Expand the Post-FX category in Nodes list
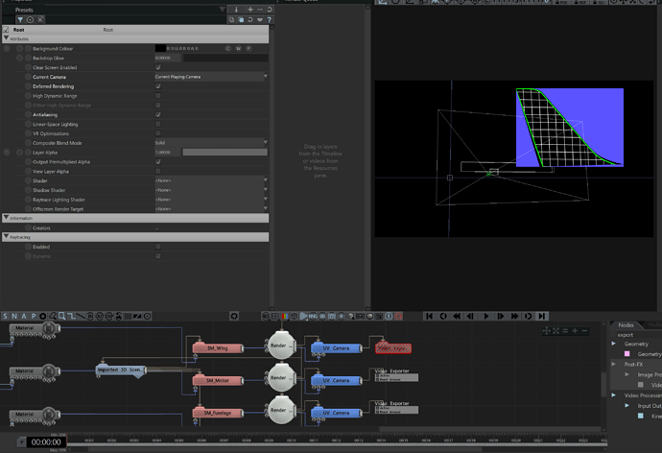 point(614,364)
